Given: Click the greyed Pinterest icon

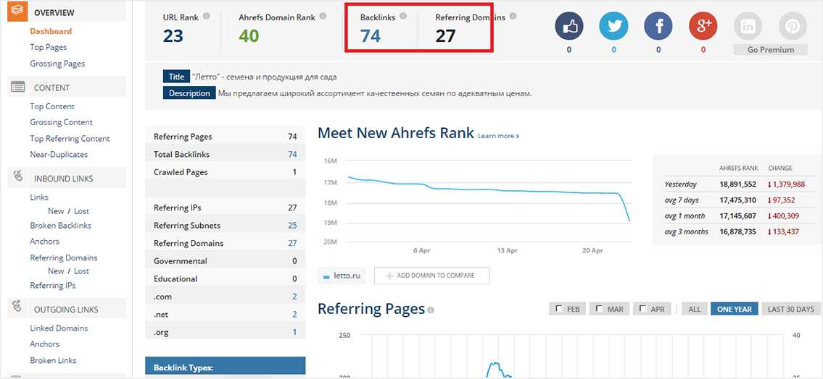Looking at the screenshot, I should 793,26.
